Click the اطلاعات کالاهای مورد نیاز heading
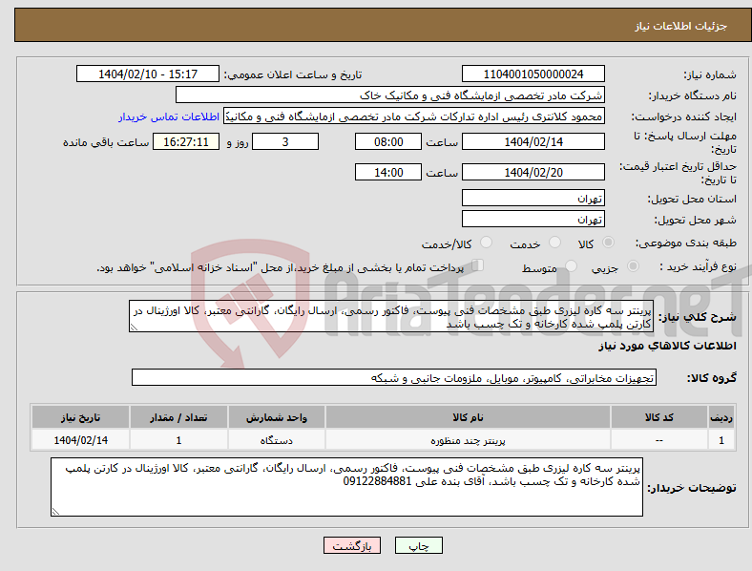The image size is (752, 571). point(667,346)
